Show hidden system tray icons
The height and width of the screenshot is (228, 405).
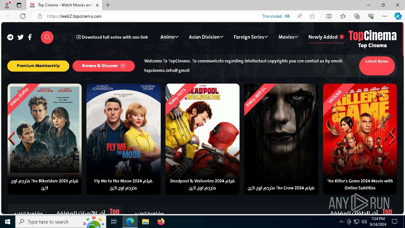(341, 222)
